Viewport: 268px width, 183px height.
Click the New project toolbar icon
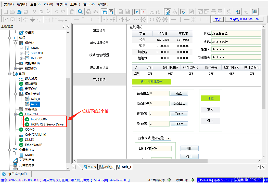click(6, 12)
